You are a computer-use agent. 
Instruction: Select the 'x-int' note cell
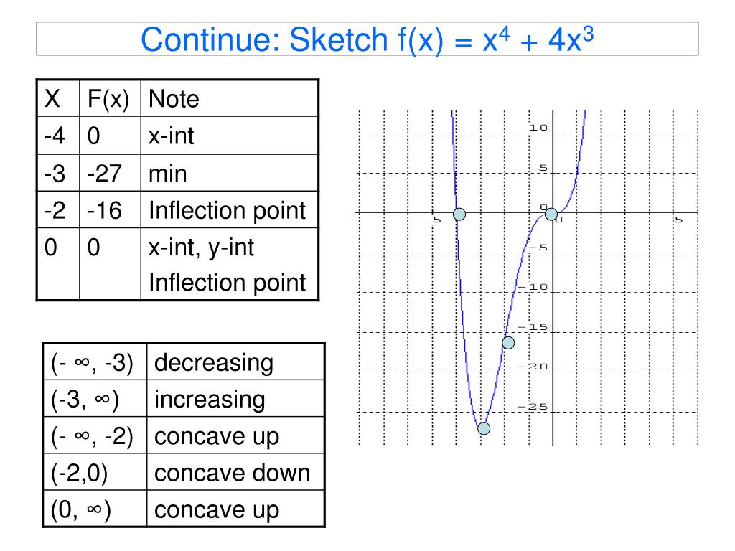pos(230,136)
